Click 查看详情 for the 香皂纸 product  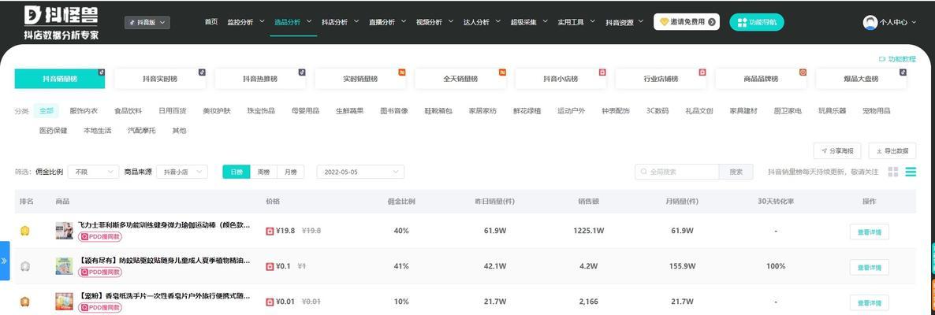pos(870,302)
